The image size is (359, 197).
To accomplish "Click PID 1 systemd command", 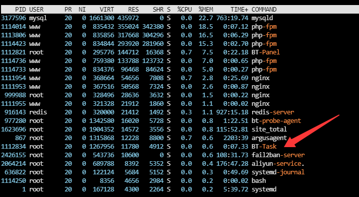I will [264, 189].
